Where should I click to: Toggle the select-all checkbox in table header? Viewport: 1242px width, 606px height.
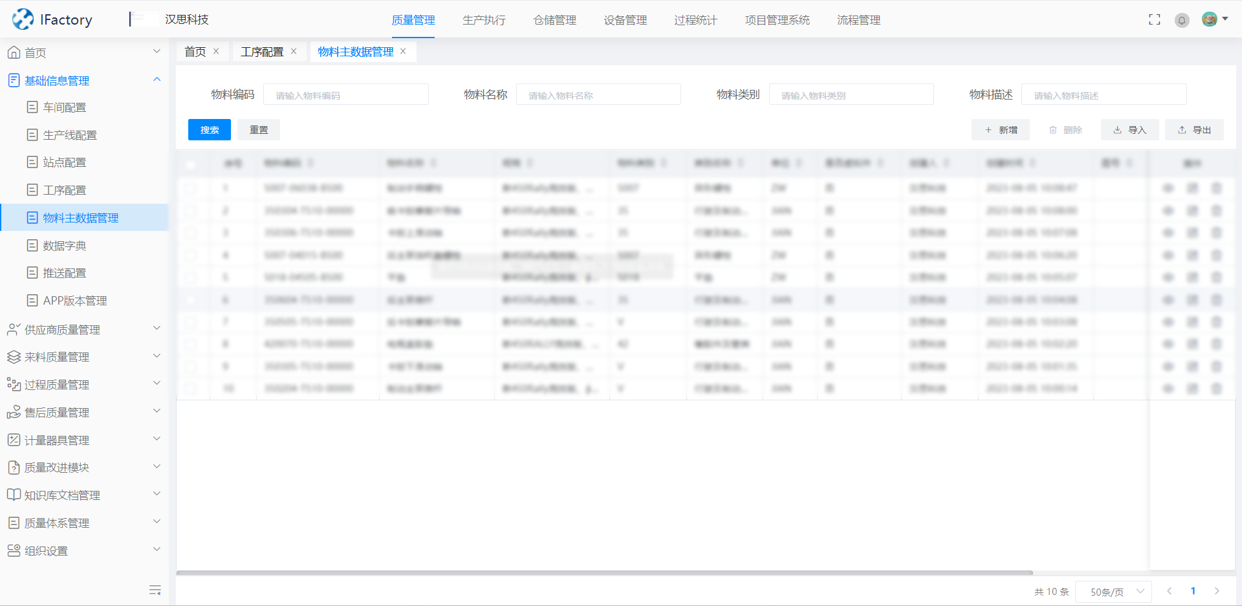190,164
